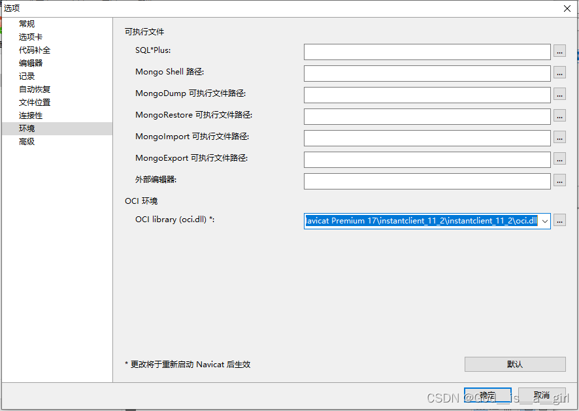
Task: Focus the MongoRestore path field
Action: point(427,116)
